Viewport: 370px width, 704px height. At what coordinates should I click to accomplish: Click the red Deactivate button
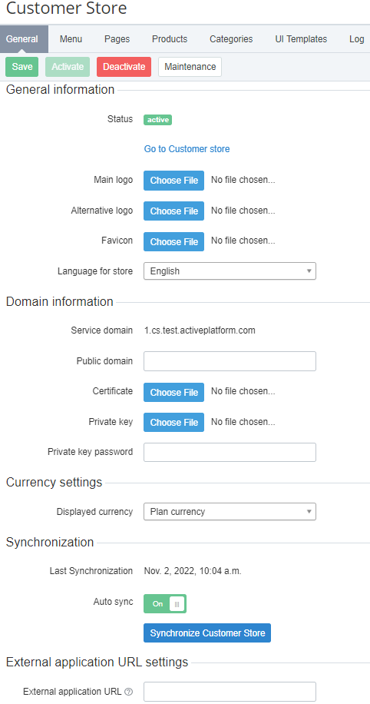pos(124,67)
